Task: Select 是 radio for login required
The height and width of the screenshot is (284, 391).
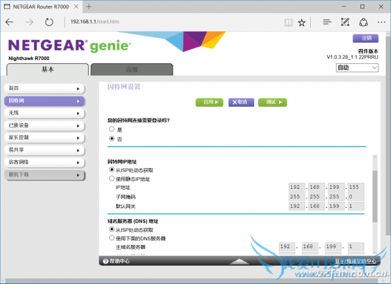Action: pyautogui.click(x=111, y=129)
